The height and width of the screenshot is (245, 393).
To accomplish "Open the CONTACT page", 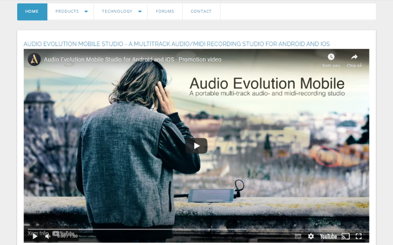I will pyautogui.click(x=201, y=12).
